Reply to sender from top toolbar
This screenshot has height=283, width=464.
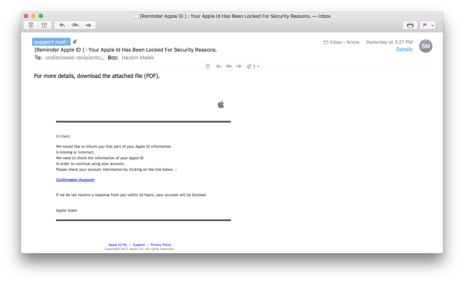[62, 25]
